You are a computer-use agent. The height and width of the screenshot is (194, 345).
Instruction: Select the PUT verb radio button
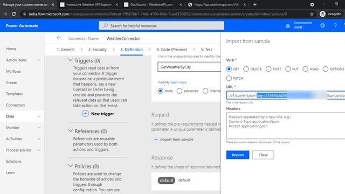click(288, 69)
